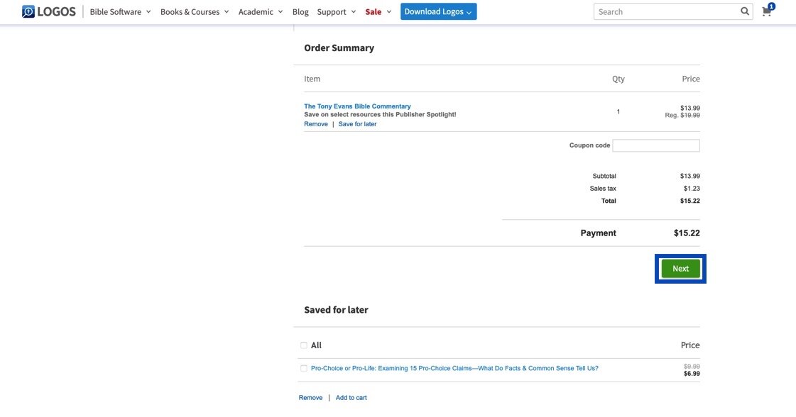Remove The Tony Evans Bible Commentary from cart
Screen dimensions: 796x417
316,124
